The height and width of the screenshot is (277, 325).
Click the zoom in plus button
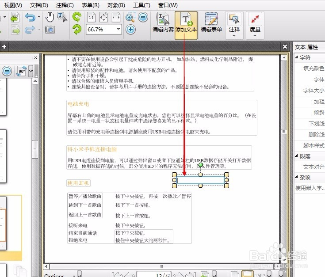pyautogui.click(x=130, y=30)
